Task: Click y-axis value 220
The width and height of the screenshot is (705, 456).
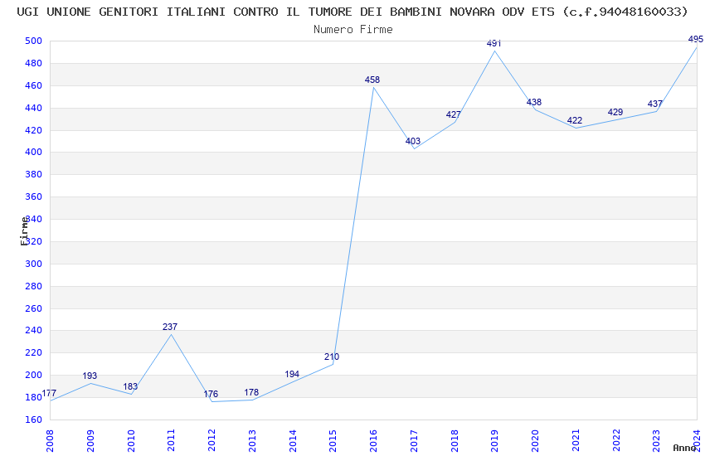Action: click(x=33, y=352)
